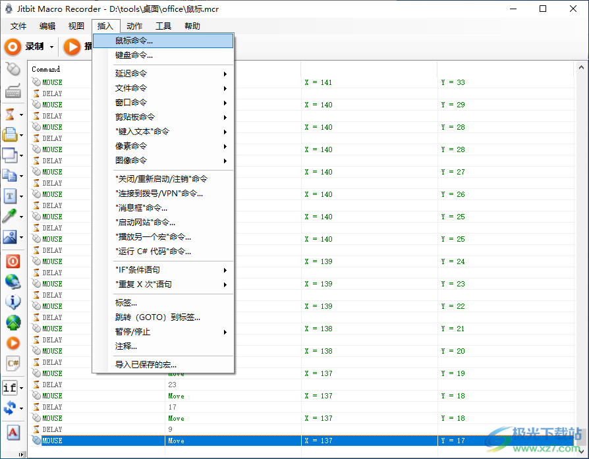Choose 鼠标命令... from the menu
This screenshot has height=459, width=589.
tap(163, 41)
